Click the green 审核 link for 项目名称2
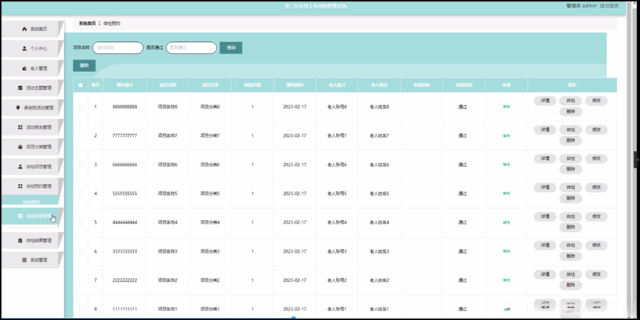The height and width of the screenshot is (320, 640). 507,280
